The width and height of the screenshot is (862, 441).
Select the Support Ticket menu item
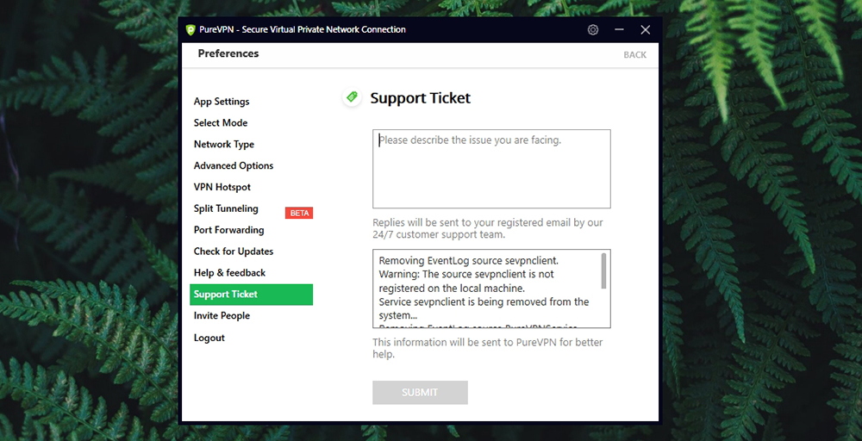[x=251, y=295]
